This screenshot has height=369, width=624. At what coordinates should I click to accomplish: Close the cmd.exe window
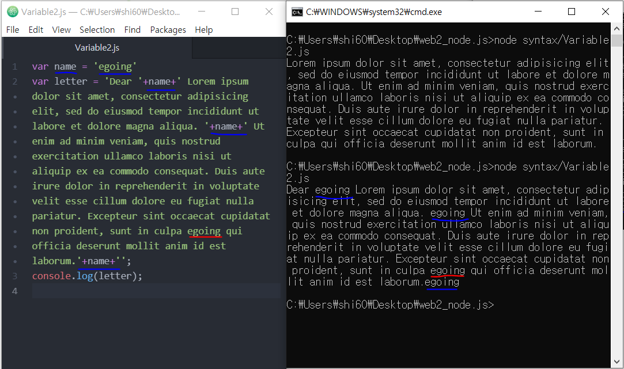(606, 12)
